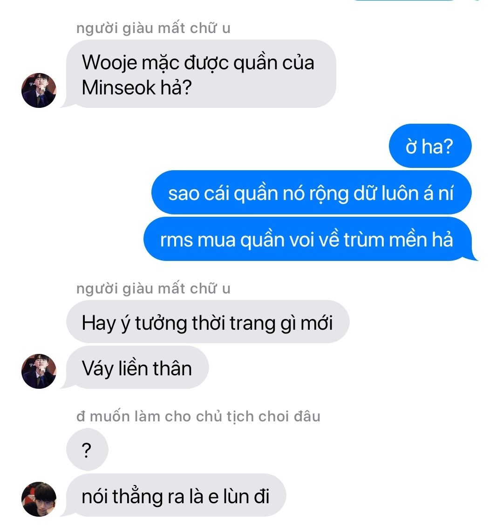Tap the Váy liền thân message bubble
The image size is (503, 526).
pos(137,367)
